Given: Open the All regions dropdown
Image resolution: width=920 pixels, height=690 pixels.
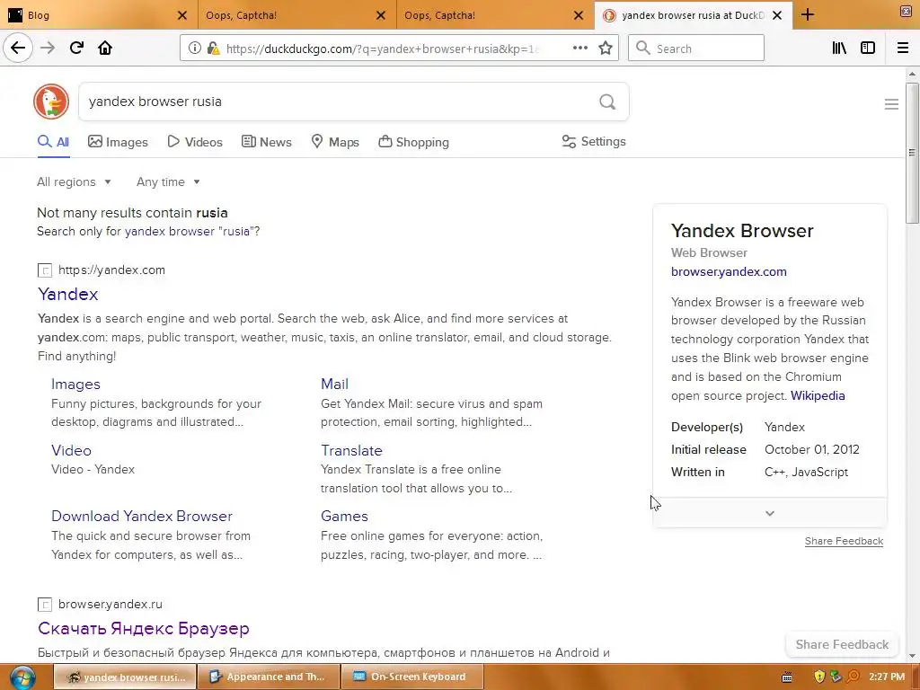Looking at the screenshot, I should (x=74, y=181).
